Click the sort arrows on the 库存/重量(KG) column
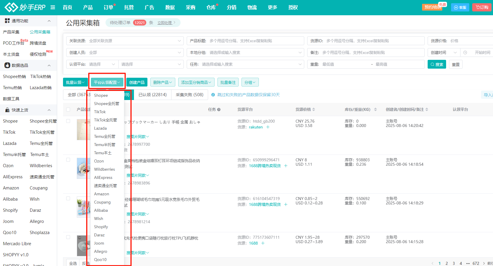Viewport: 493px width, 266px height. [x=375, y=109]
